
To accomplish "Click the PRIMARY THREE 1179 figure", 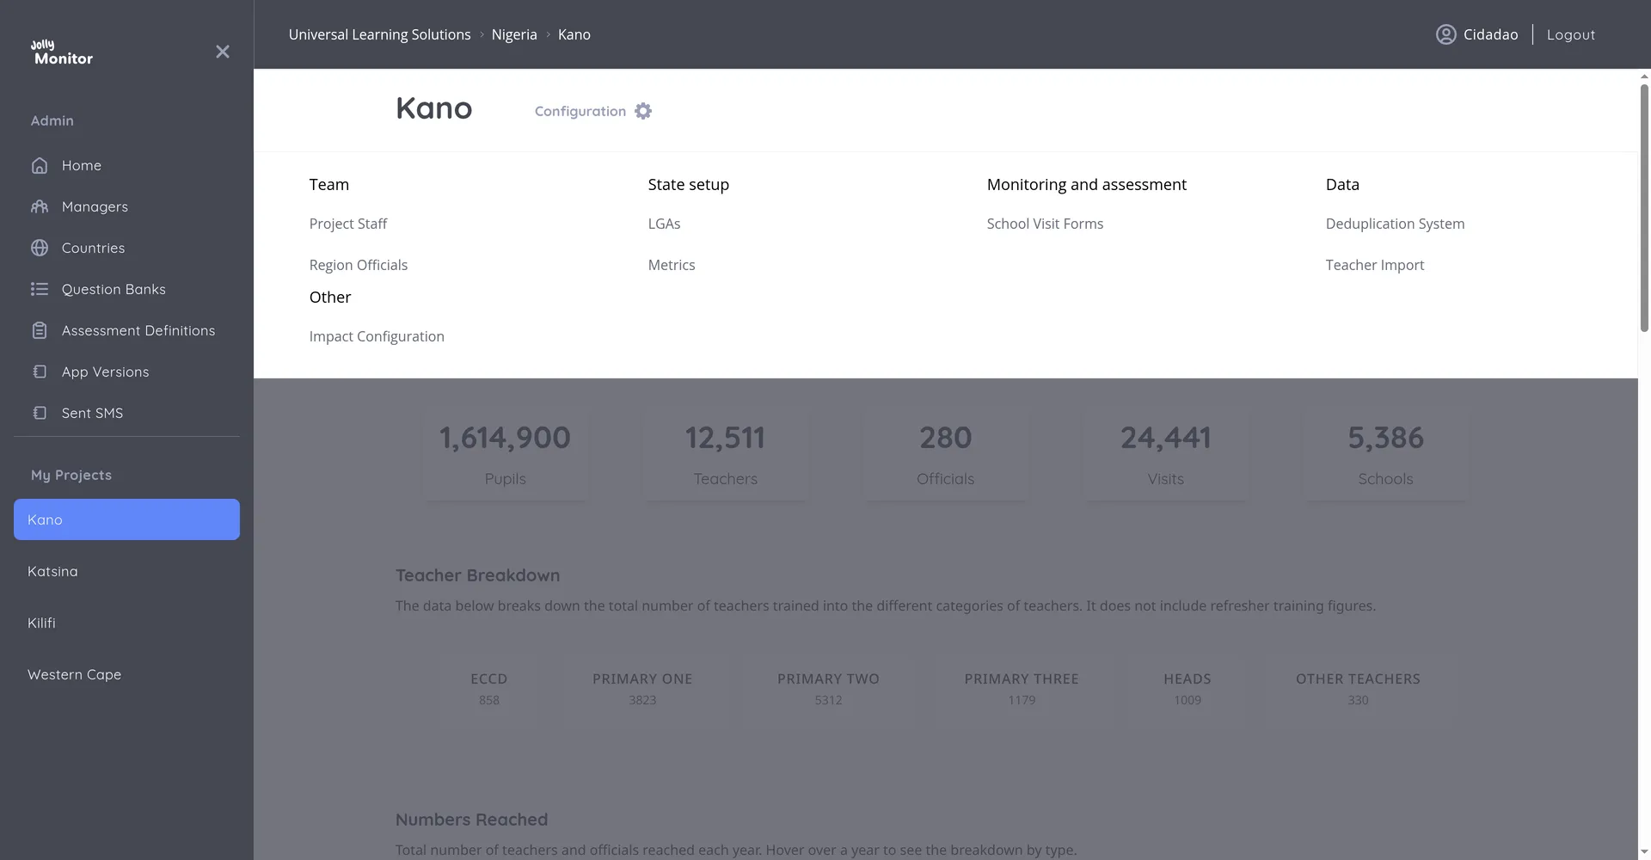I will point(1022,689).
